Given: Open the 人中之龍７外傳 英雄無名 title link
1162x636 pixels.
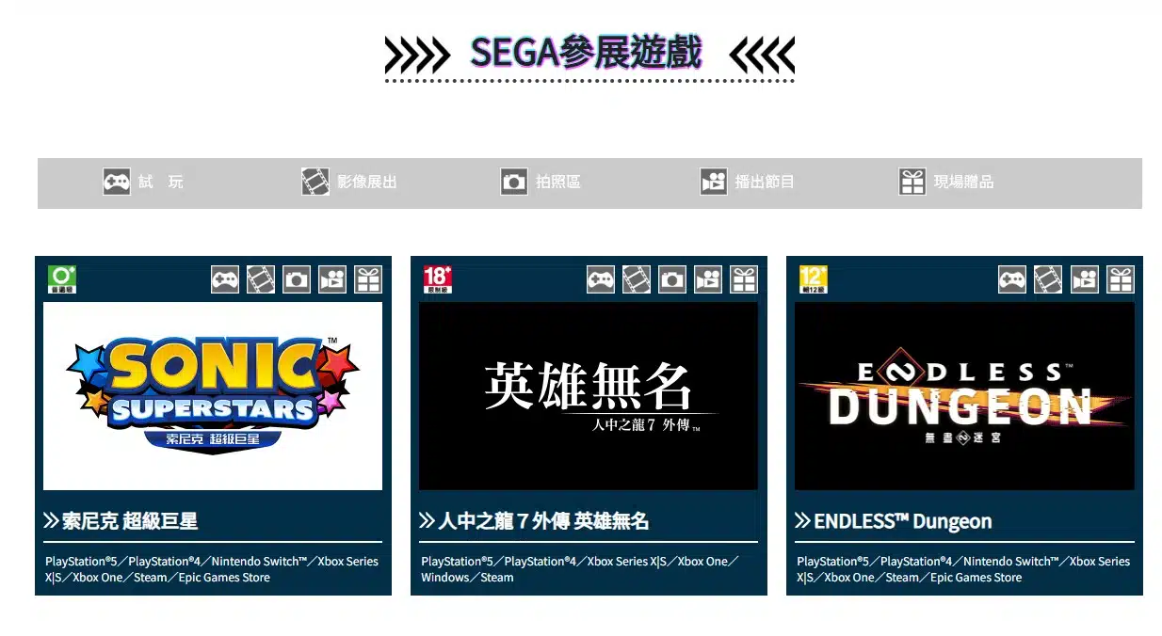Looking at the screenshot, I should click(543, 521).
